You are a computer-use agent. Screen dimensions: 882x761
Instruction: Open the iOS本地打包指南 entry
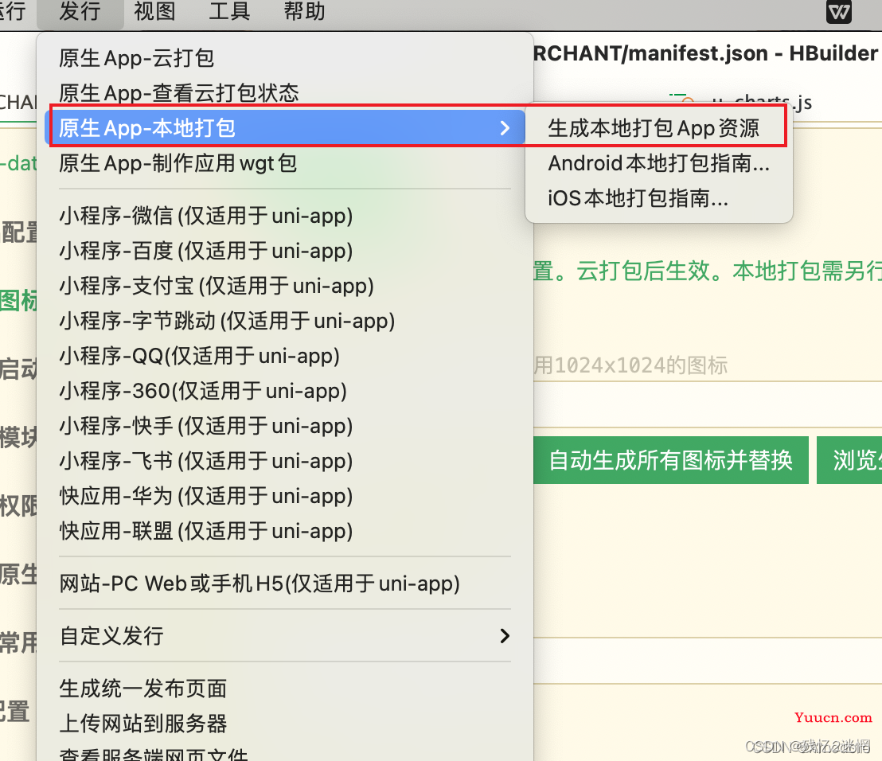pos(638,198)
